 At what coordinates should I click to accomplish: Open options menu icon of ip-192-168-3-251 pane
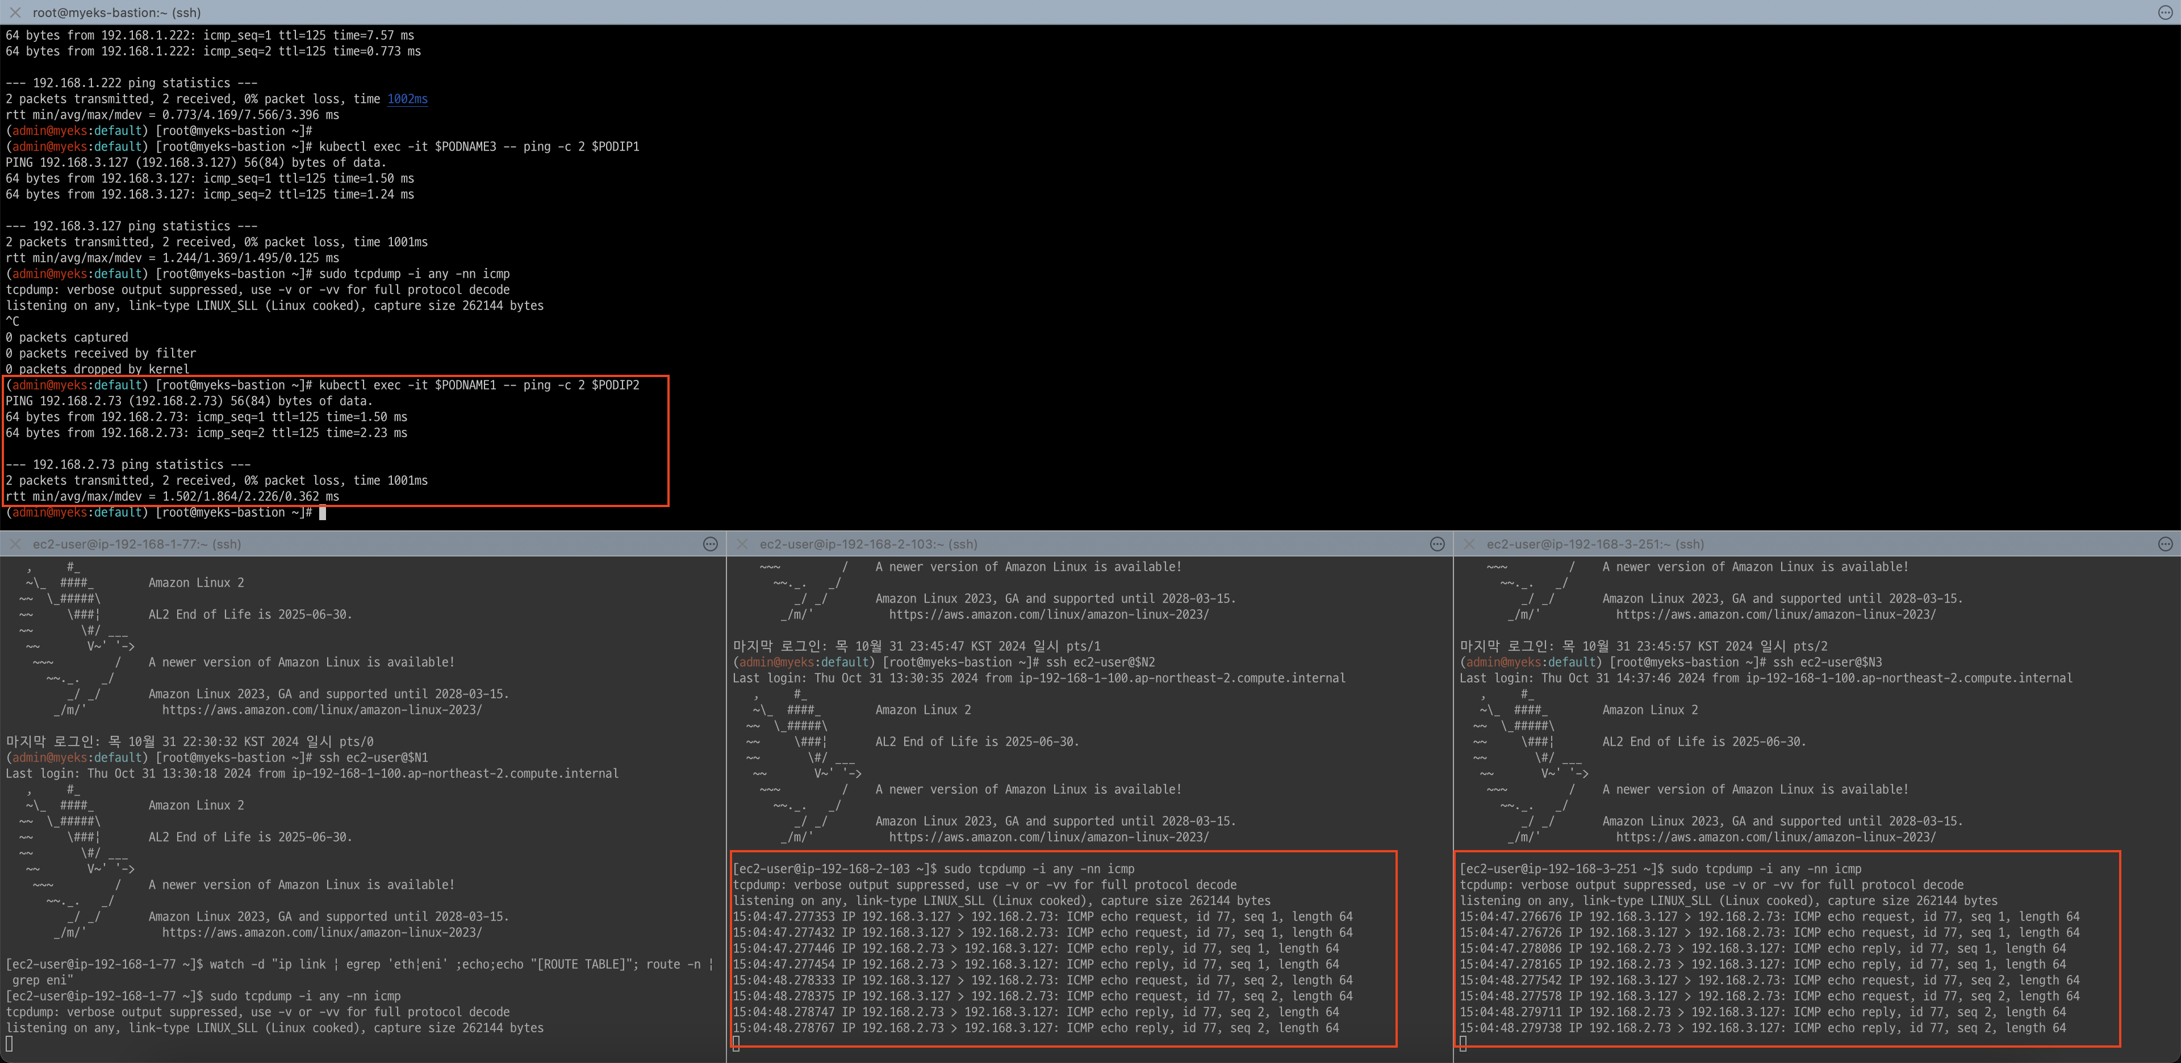click(x=2165, y=544)
